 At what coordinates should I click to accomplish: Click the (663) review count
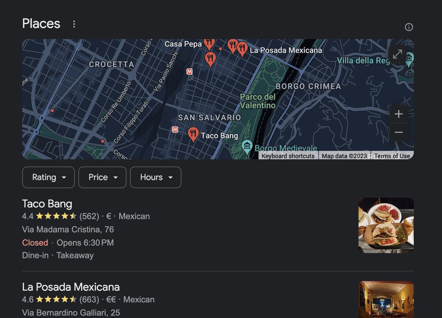89,300
